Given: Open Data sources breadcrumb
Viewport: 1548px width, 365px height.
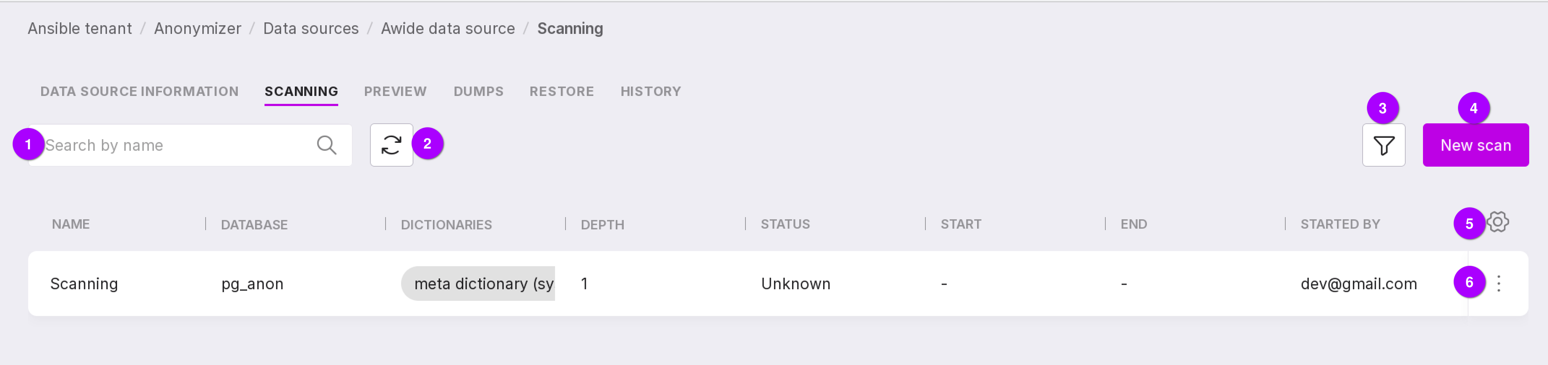Looking at the screenshot, I should tap(311, 29).
